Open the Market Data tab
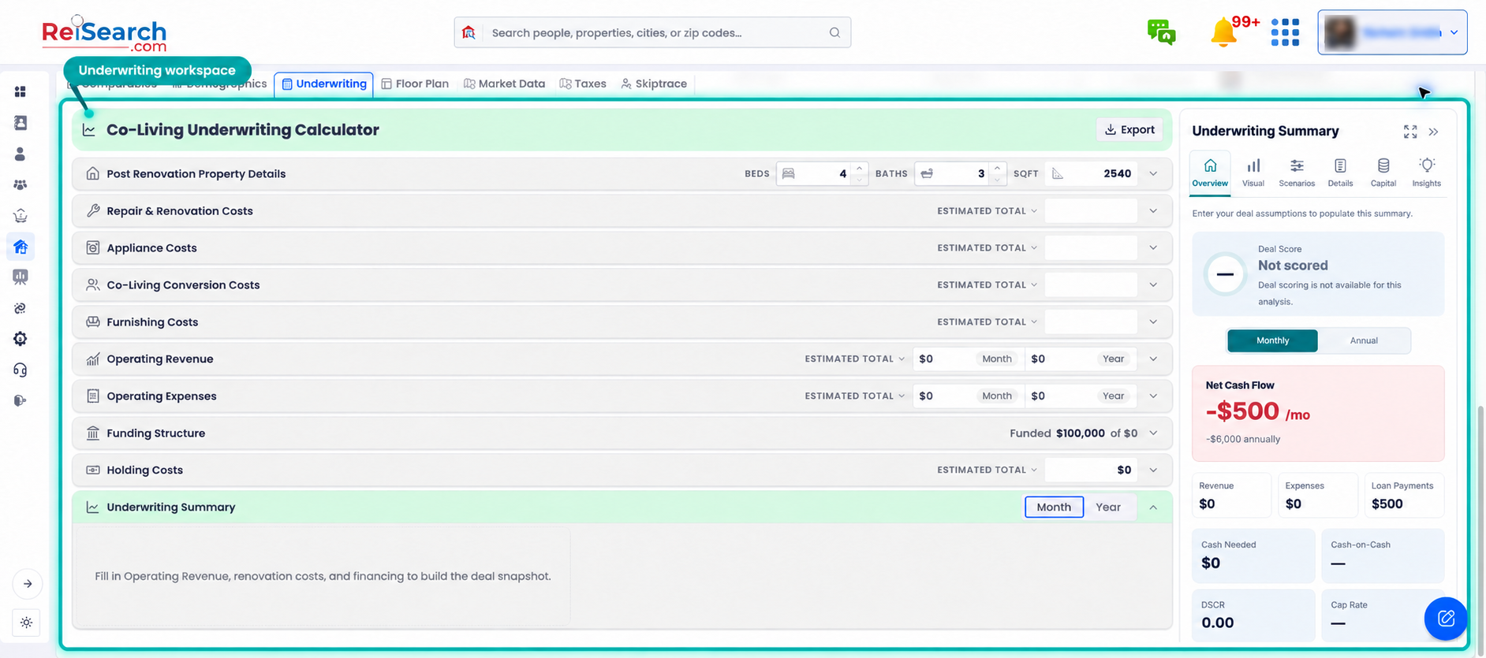 pos(504,84)
